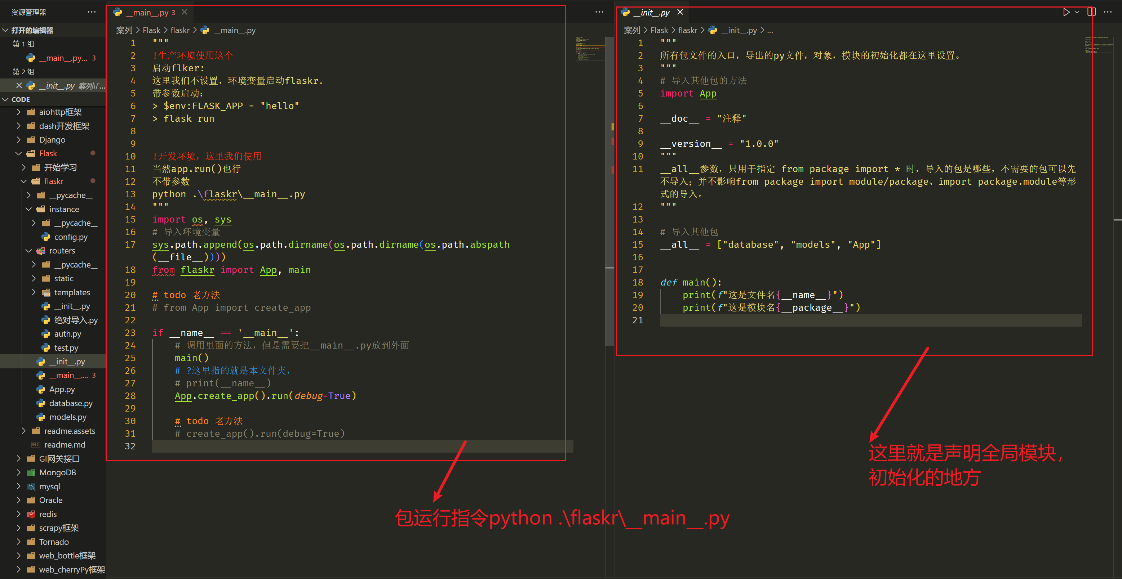Open left editor group more actions menu
The image size is (1122, 579).
pyautogui.click(x=599, y=12)
